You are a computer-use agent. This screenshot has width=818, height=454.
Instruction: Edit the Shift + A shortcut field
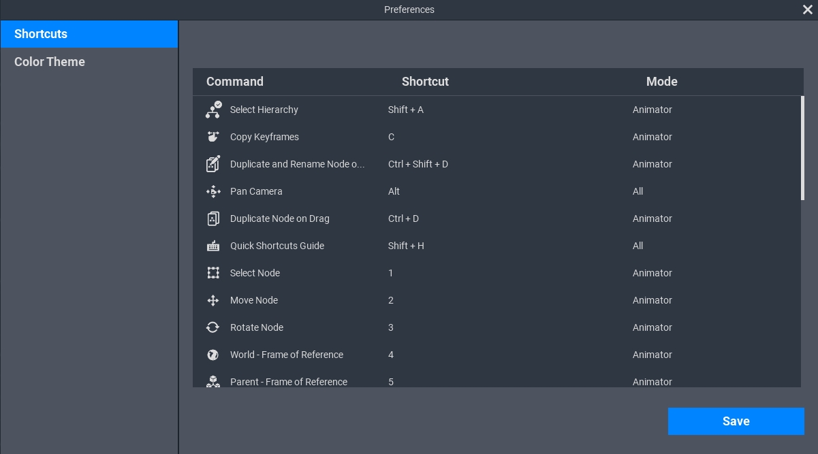pyautogui.click(x=406, y=110)
